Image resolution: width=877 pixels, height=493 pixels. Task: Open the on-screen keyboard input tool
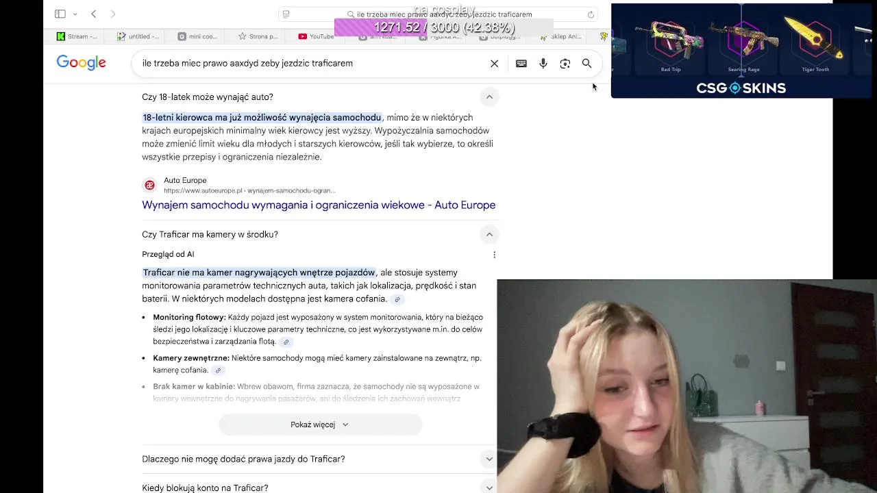click(x=521, y=64)
